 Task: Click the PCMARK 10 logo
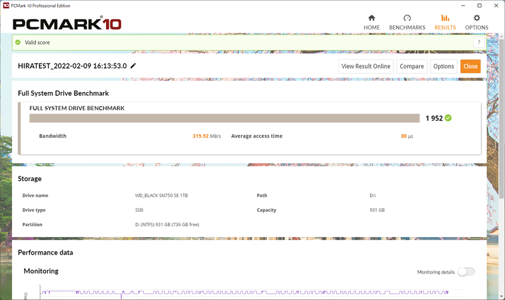coord(67,23)
